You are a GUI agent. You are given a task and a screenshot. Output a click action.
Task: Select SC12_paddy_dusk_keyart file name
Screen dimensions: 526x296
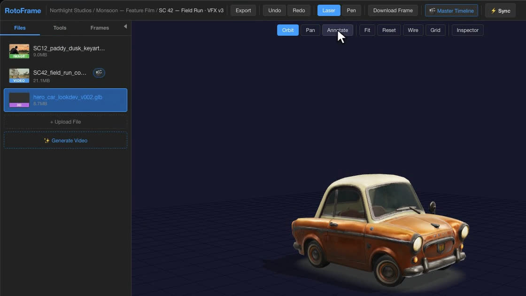(x=69, y=48)
